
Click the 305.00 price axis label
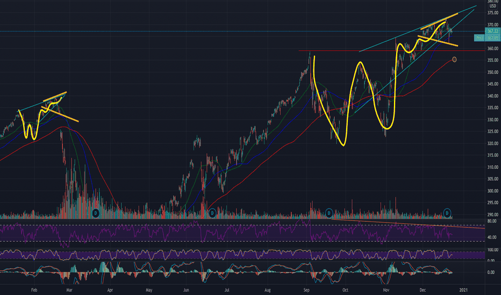[x=493, y=179]
